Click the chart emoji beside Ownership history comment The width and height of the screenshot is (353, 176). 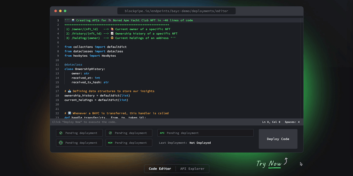coord(112,34)
